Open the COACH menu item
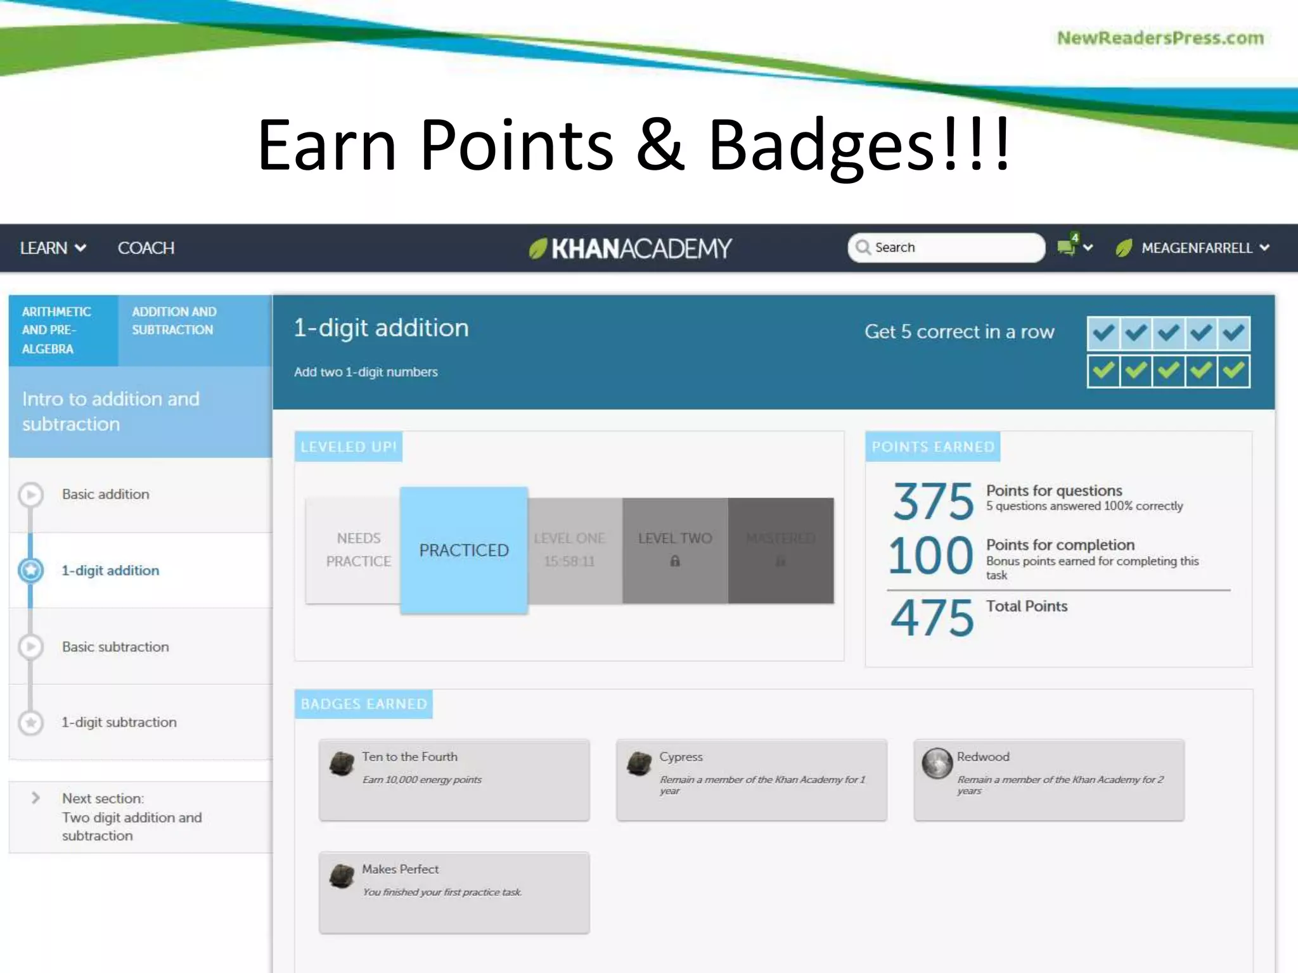The height and width of the screenshot is (973, 1298). 146,248
